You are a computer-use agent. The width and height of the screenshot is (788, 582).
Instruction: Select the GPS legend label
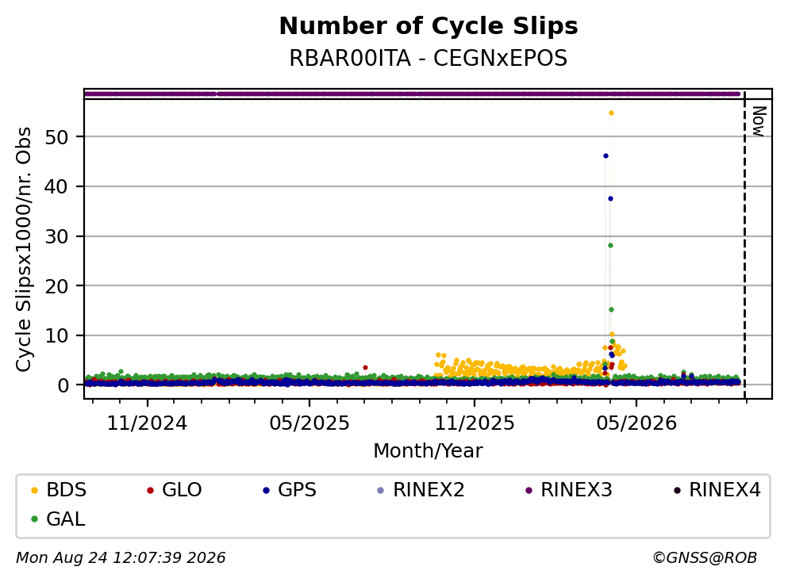pos(297,490)
